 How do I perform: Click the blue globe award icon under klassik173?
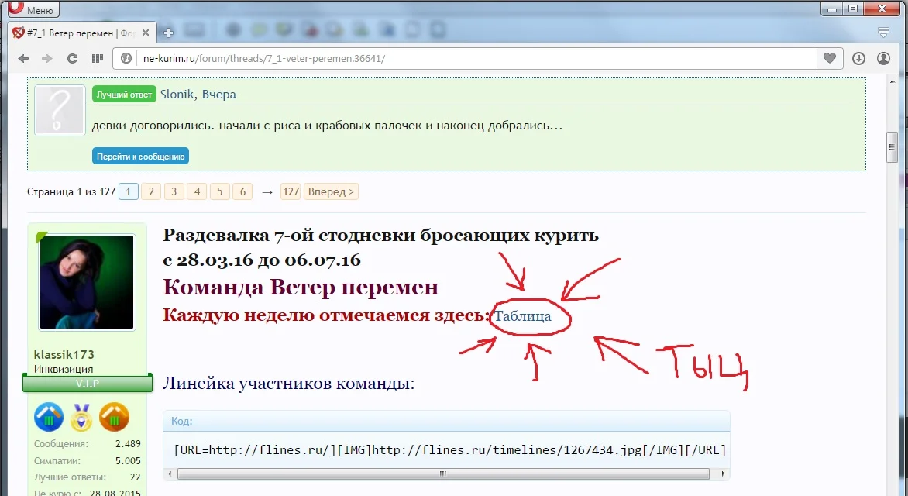pyautogui.click(x=48, y=418)
